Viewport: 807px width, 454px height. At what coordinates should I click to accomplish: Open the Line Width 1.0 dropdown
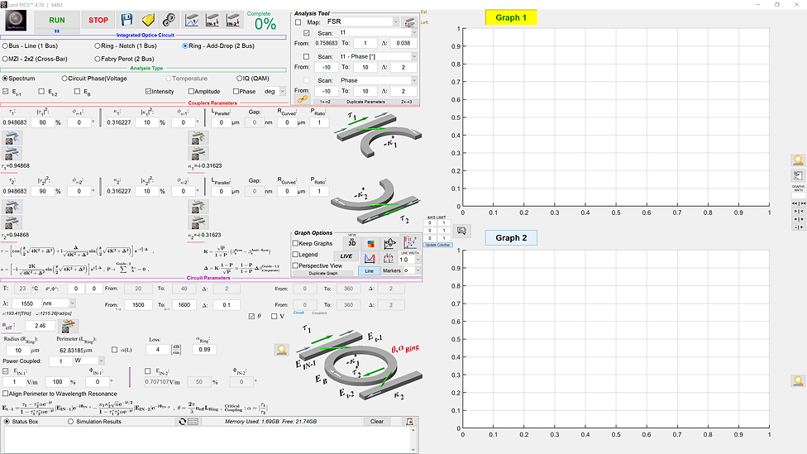[418, 260]
